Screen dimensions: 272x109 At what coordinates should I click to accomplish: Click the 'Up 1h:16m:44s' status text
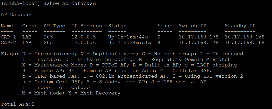[128, 37]
